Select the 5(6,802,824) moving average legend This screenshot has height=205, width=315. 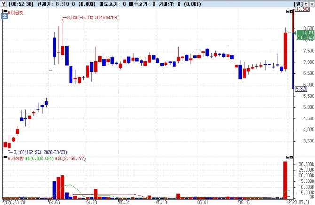40,158
